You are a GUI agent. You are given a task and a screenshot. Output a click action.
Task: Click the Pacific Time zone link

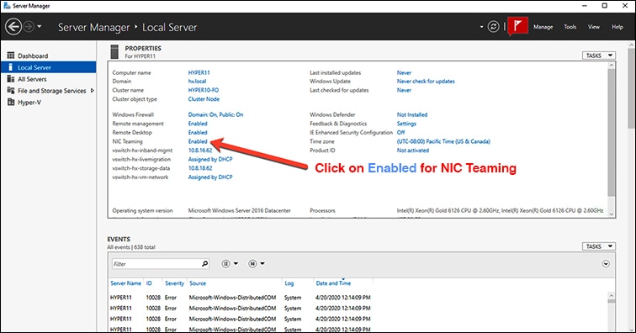[x=443, y=141]
